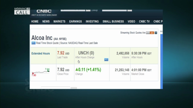The image size is (193, 108).
Task: Go to the INVESTING section
Action: 92,21
